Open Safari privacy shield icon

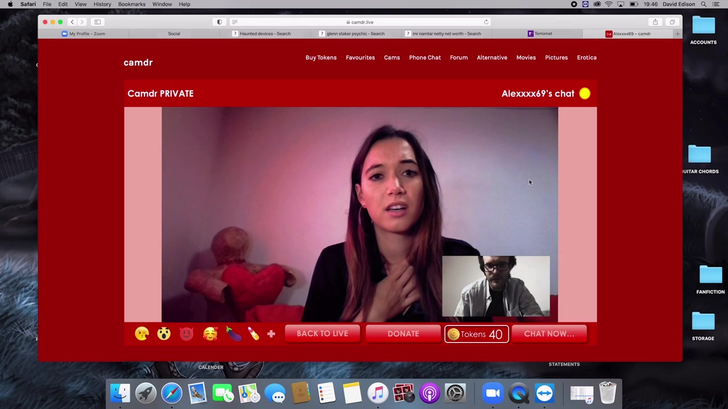tap(220, 22)
